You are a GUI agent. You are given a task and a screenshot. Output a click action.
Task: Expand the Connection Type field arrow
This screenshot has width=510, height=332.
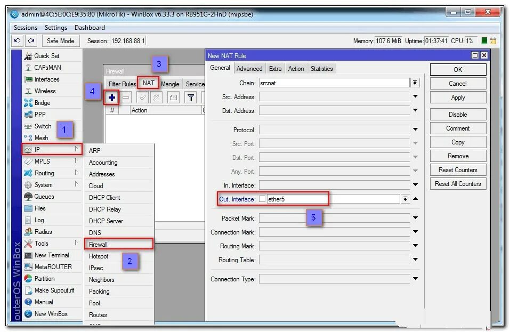[415, 279]
